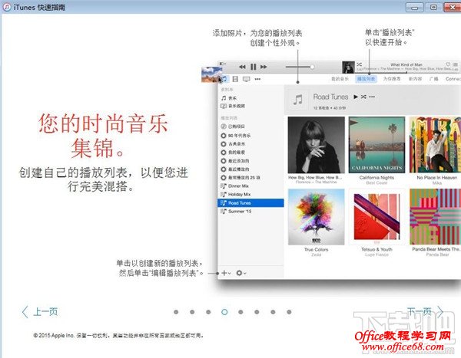Click the volume slider knob
This screenshot has height=358, width=461.
coord(312,67)
